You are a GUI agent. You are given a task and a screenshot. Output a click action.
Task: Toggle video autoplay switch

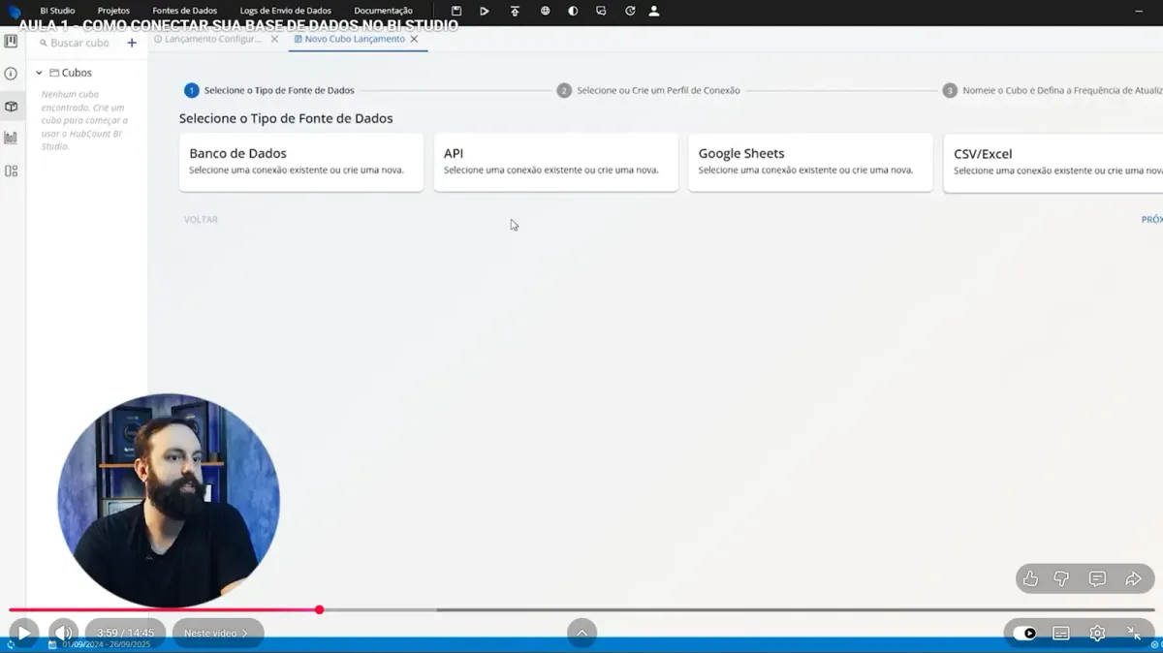(1024, 634)
